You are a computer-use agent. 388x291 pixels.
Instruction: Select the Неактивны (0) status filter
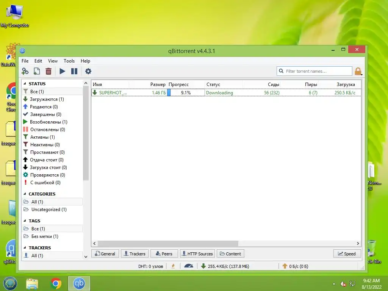52,145
